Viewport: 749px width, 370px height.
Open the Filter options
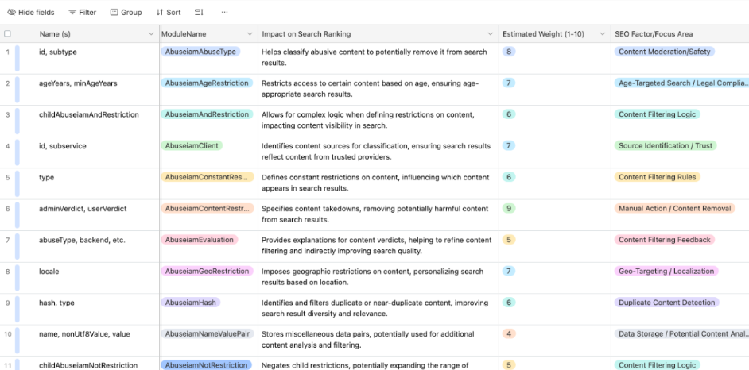point(82,13)
